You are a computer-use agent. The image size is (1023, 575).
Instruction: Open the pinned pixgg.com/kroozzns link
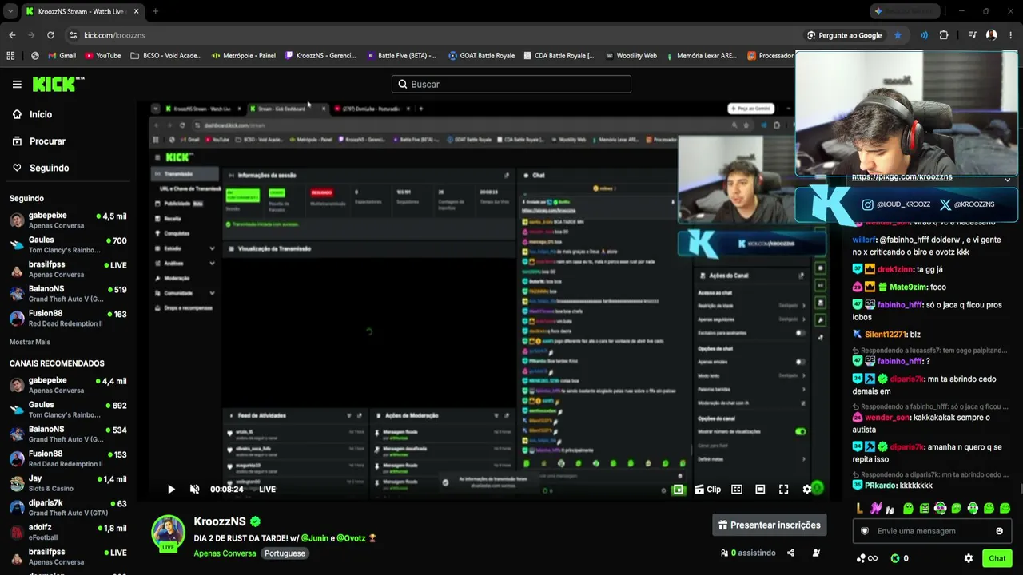pos(902,177)
